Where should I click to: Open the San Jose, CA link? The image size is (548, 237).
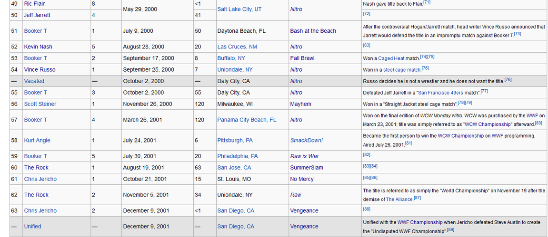[x=234, y=168]
